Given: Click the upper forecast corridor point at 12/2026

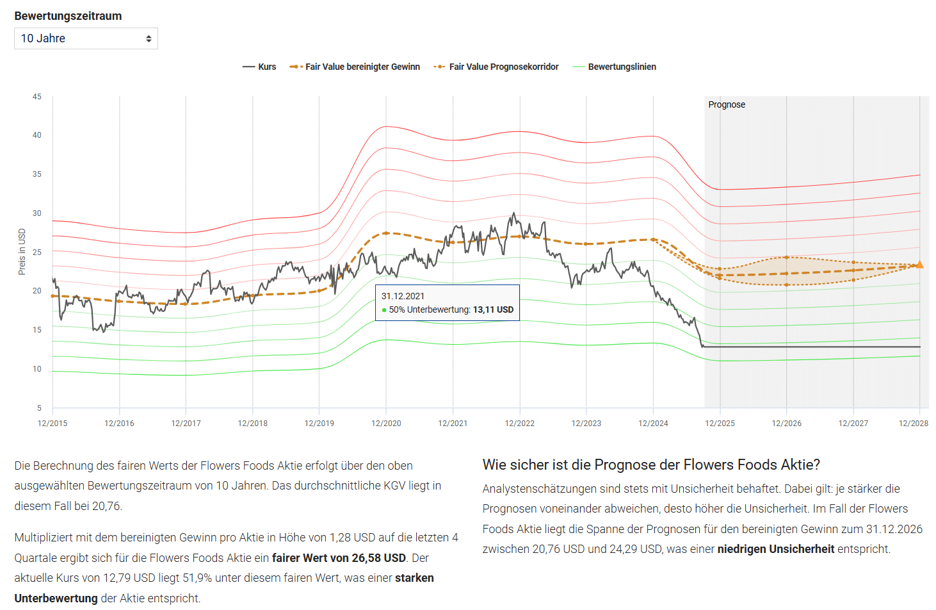Looking at the screenshot, I should pos(786,258).
